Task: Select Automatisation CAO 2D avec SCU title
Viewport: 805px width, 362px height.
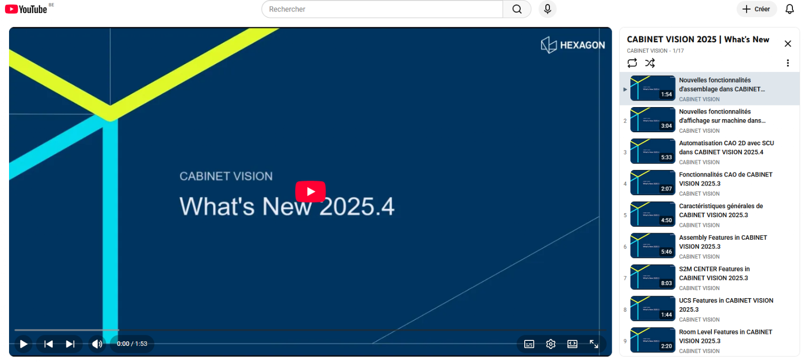Action: 727,148
